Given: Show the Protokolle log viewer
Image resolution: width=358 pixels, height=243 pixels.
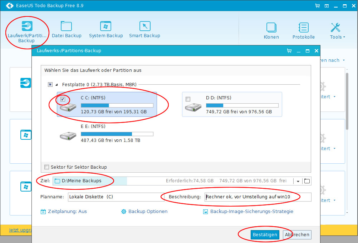Looking at the screenshot, I should coord(303,28).
